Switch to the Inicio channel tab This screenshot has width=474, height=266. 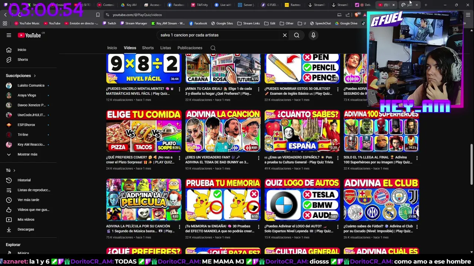tap(112, 48)
